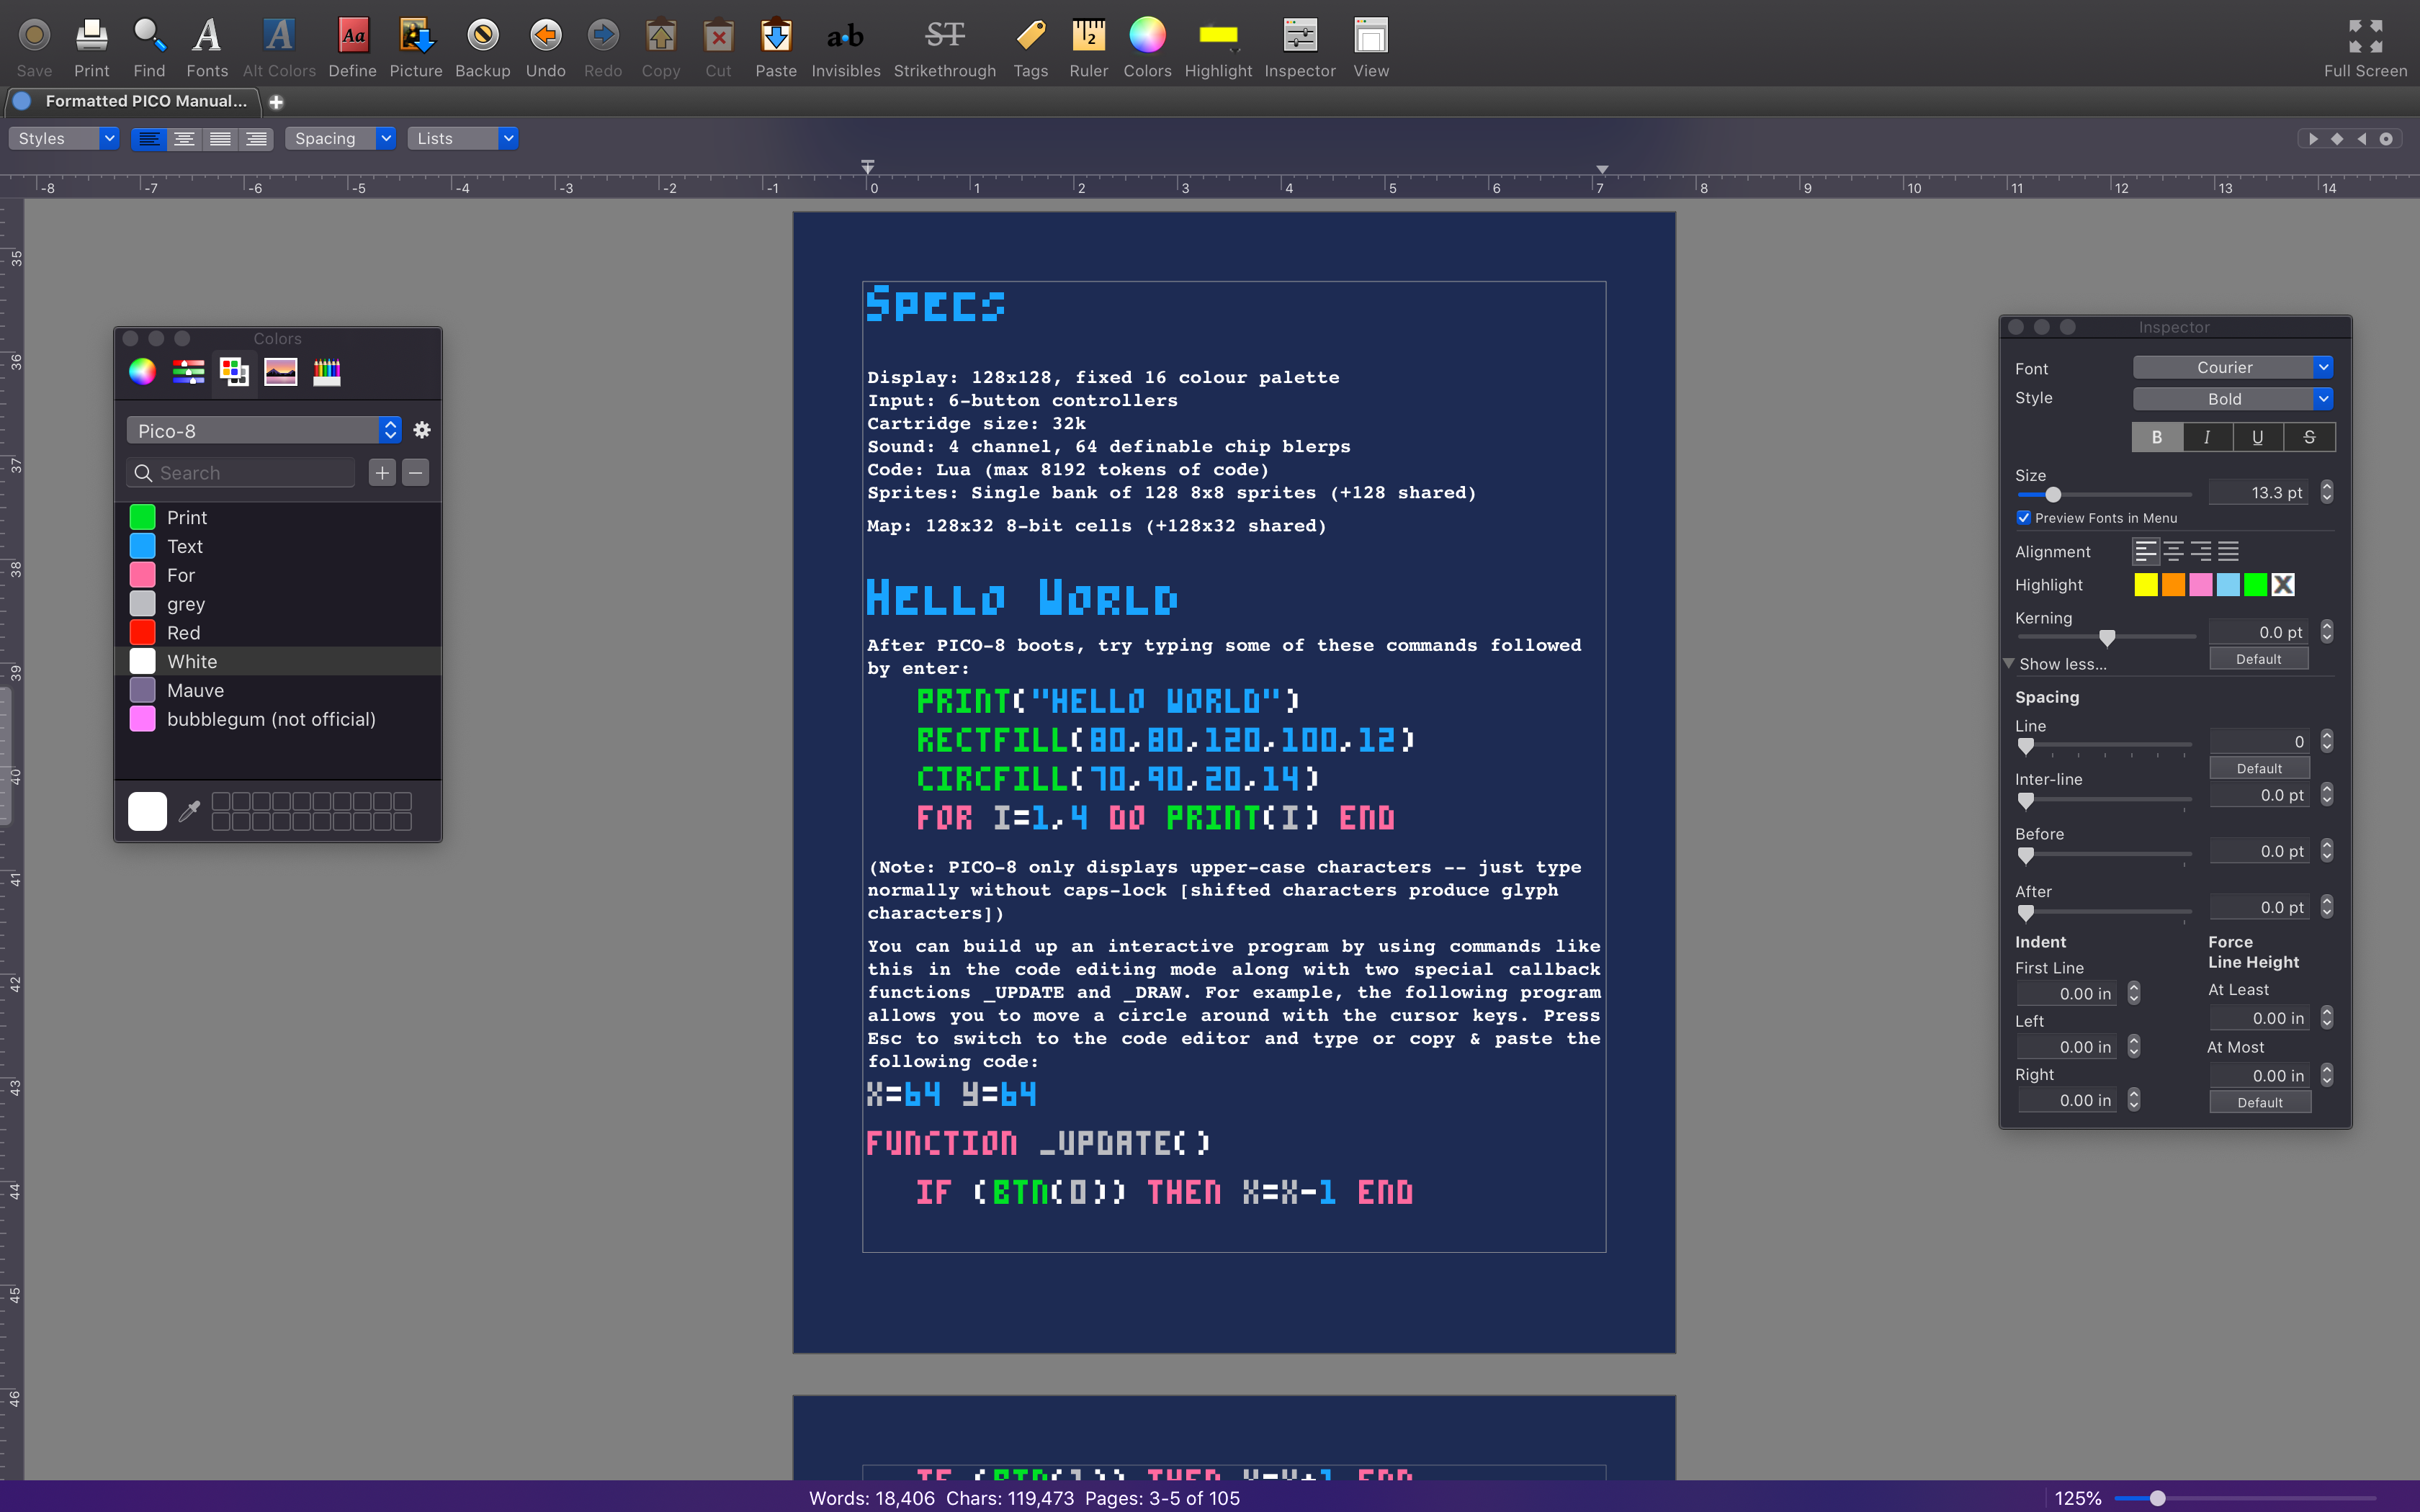Toggle Italic button in Inspector

tap(2207, 437)
